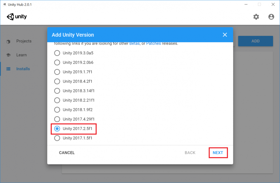Open the user account icon
Screen dimensions: 280x183
(x=271, y=17)
